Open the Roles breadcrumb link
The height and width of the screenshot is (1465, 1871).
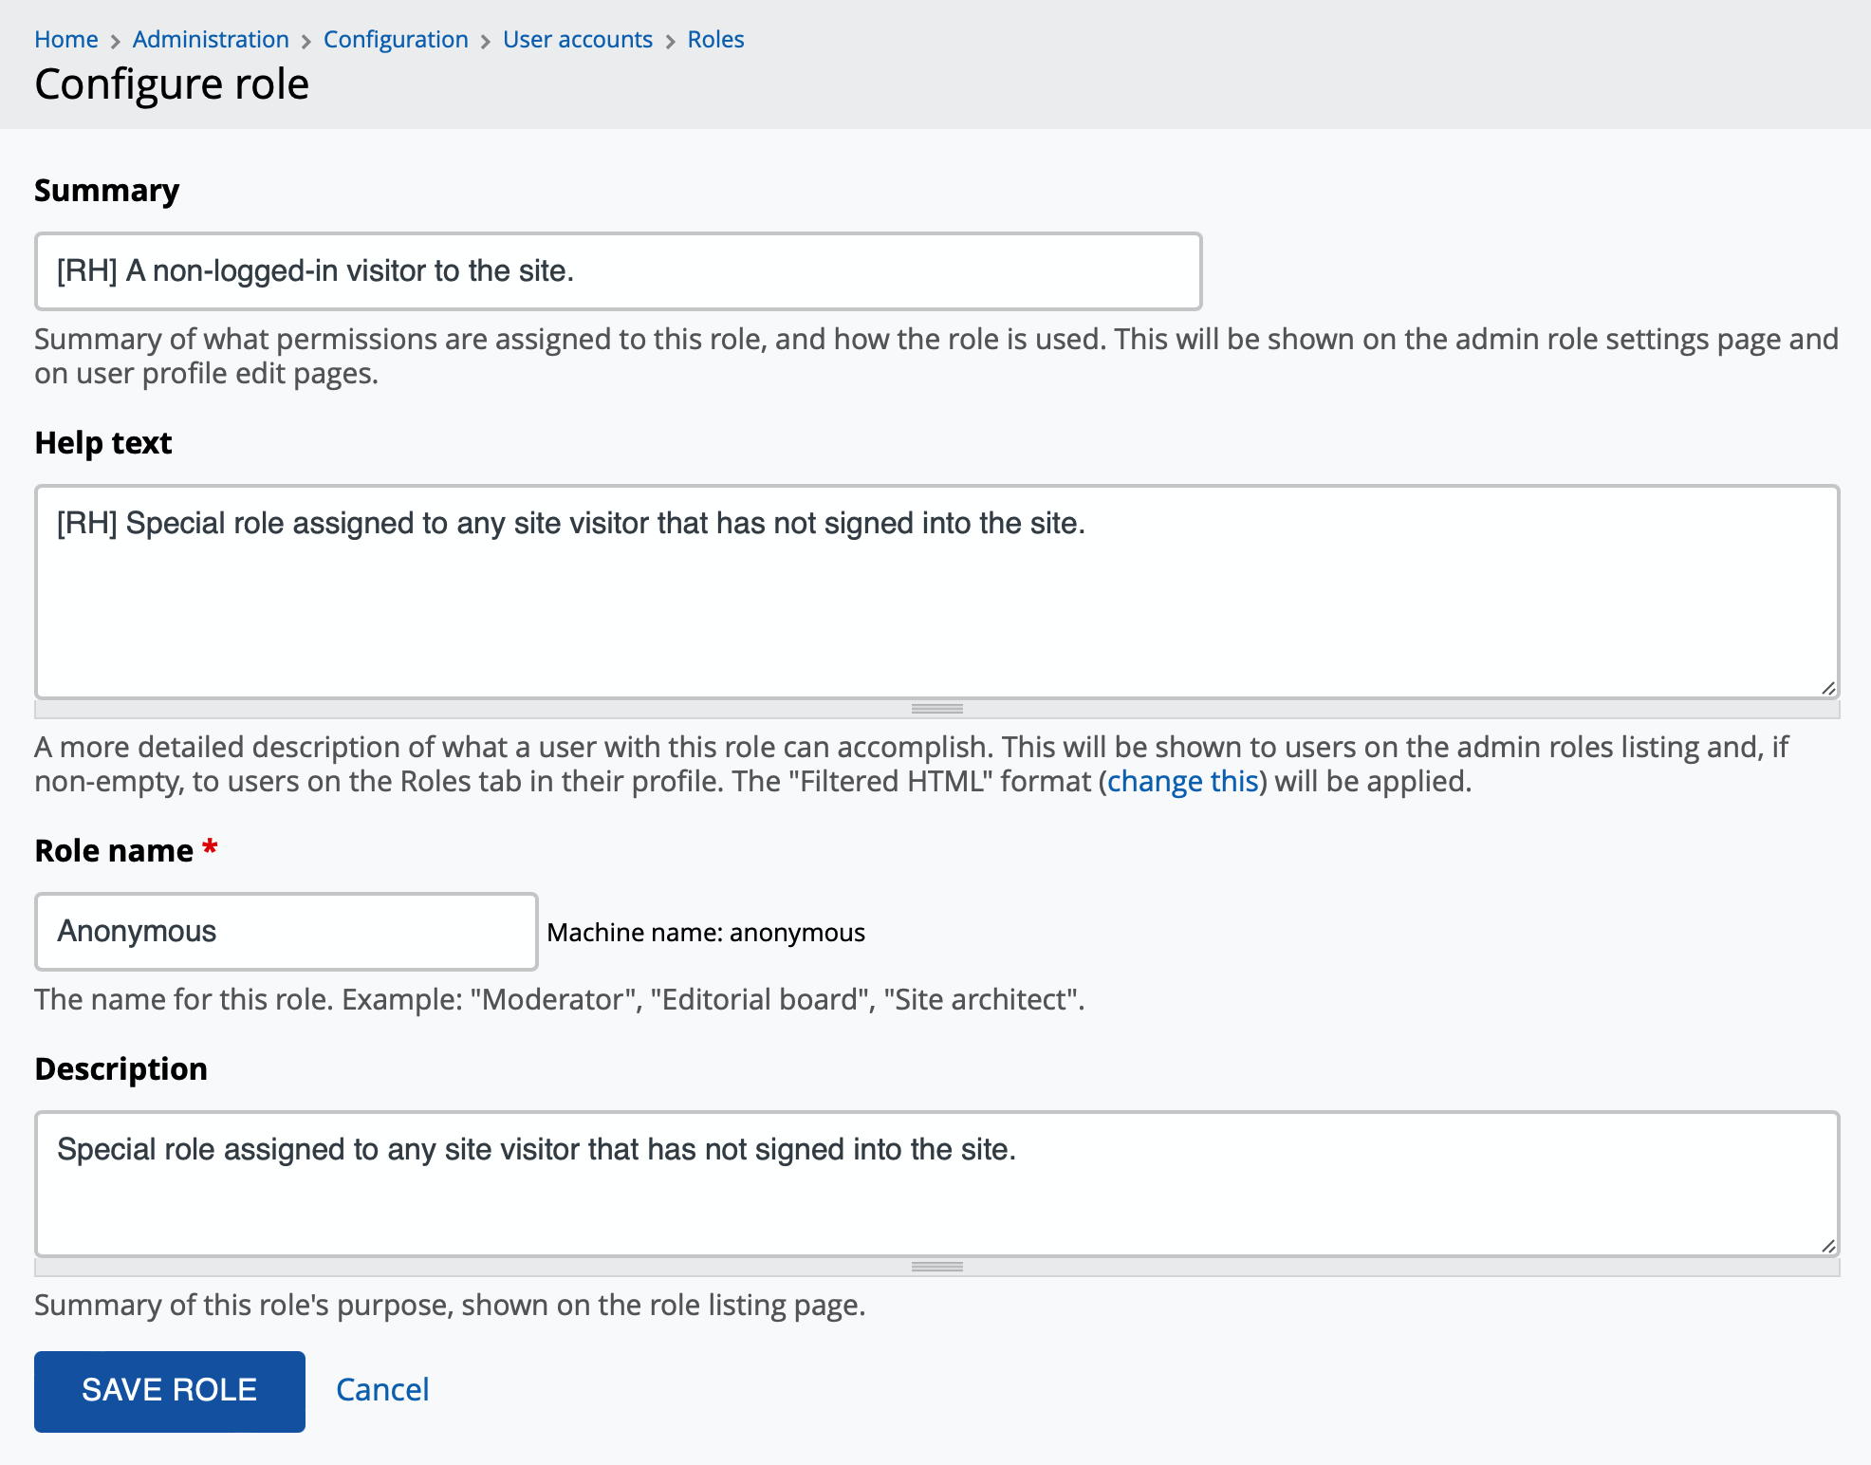[716, 39]
